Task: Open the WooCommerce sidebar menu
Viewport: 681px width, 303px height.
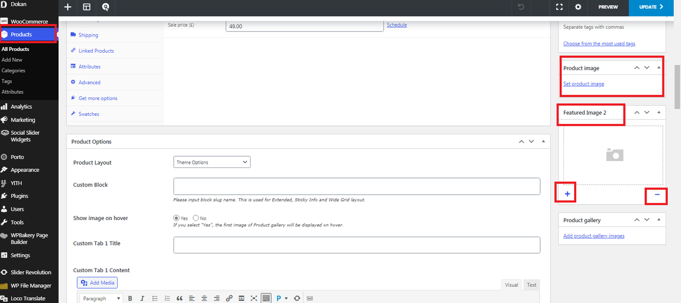Action: (29, 21)
